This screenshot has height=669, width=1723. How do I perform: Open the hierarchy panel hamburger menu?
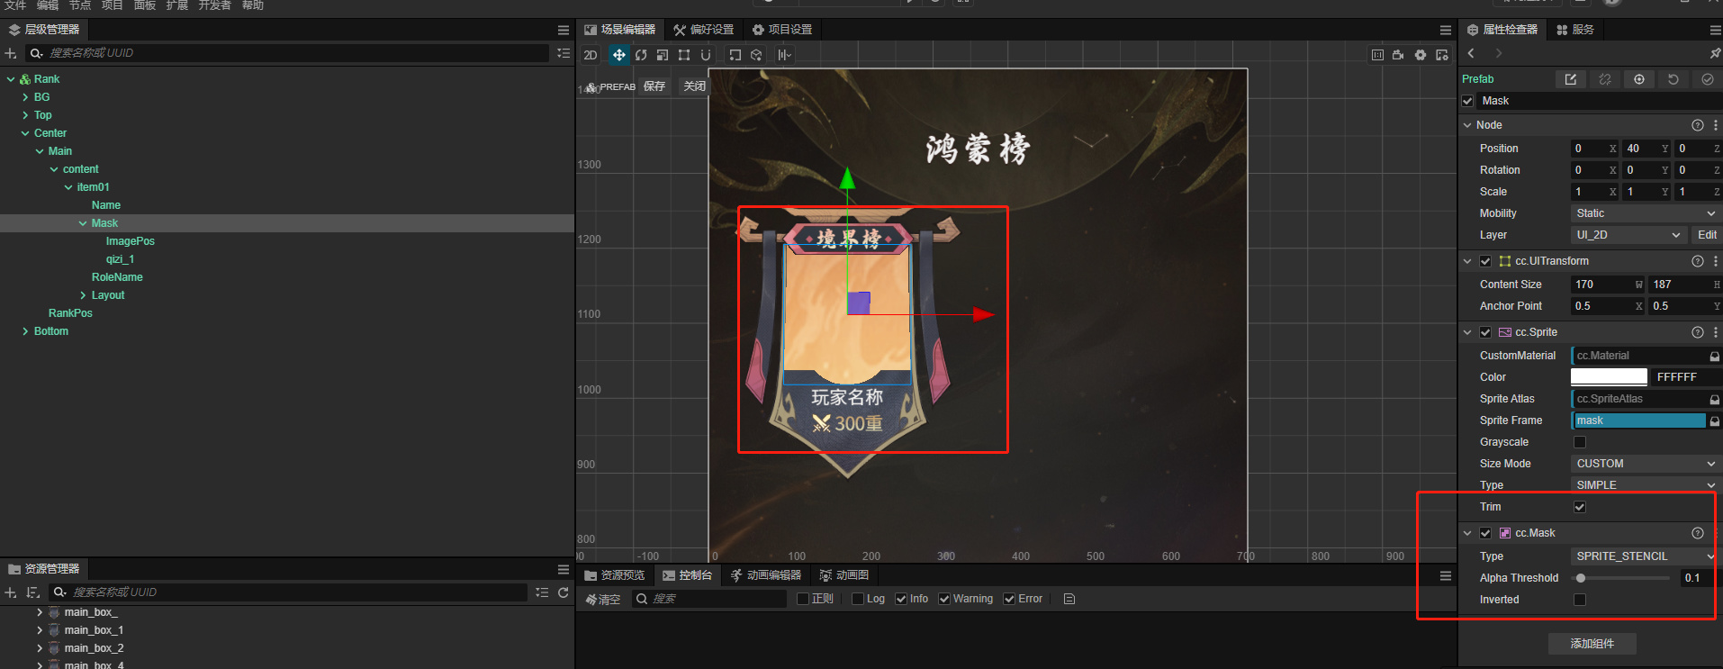[x=564, y=30]
